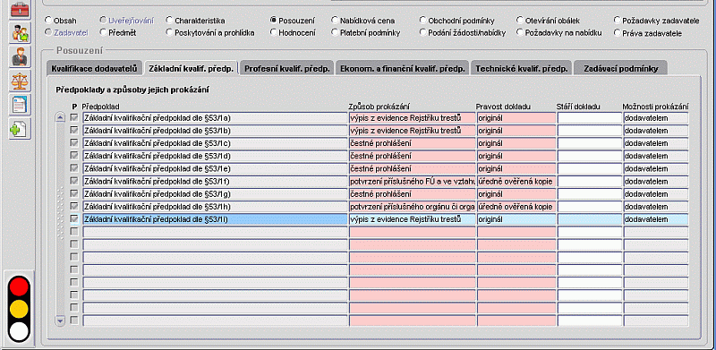Click Stáří dokladu field in §53/1h) row
The height and width of the screenshot is (350, 716).
(x=590, y=207)
